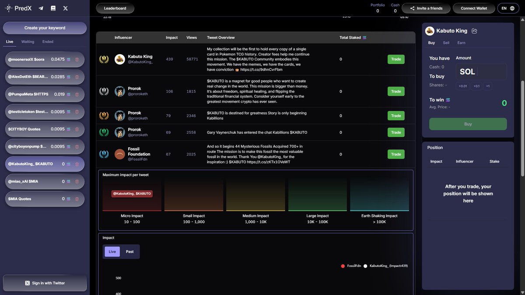Trade on Prorok's tweet with impact 79

(396, 116)
